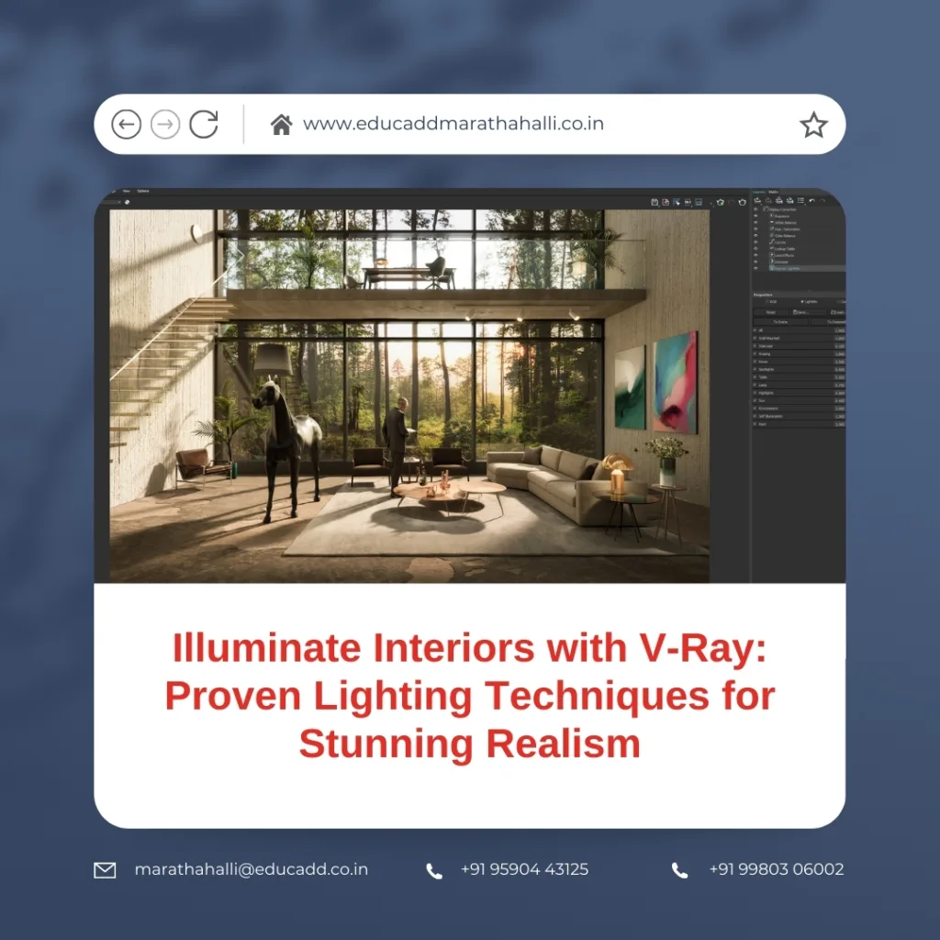The image size is (940, 940).
Task: Uncheck the Sun light in LightMix list
Action: pos(754,399)
